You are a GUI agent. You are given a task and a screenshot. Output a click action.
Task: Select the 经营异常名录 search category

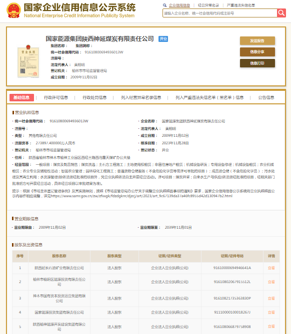pyautogui.click(x=208, y=5)
